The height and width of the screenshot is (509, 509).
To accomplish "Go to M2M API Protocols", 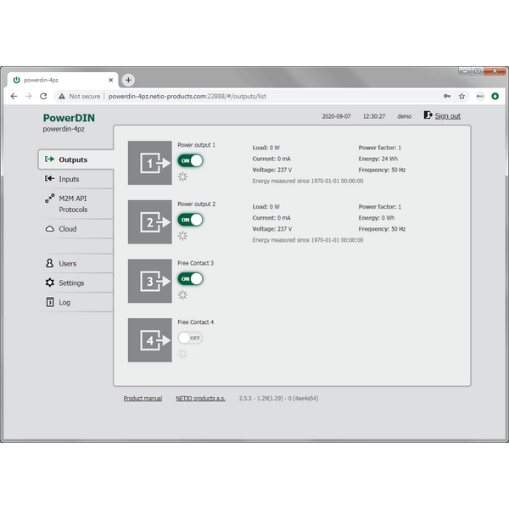I will coord(72,204).
